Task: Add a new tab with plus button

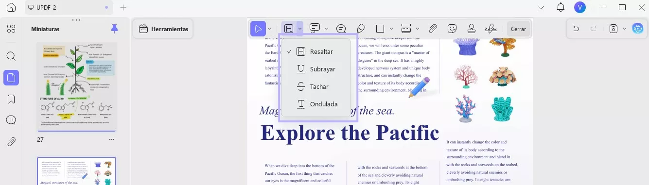Action: [x=123, y=7]
